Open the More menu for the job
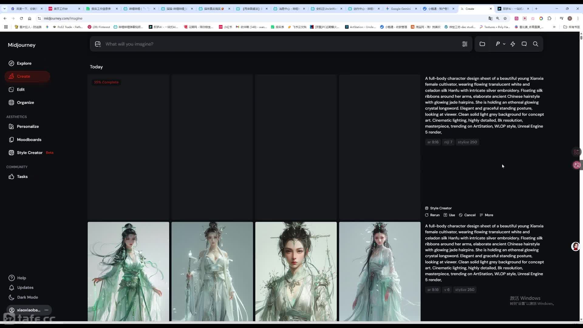Image resolution: width=583 pixels, height=328 pixels. 486,215
